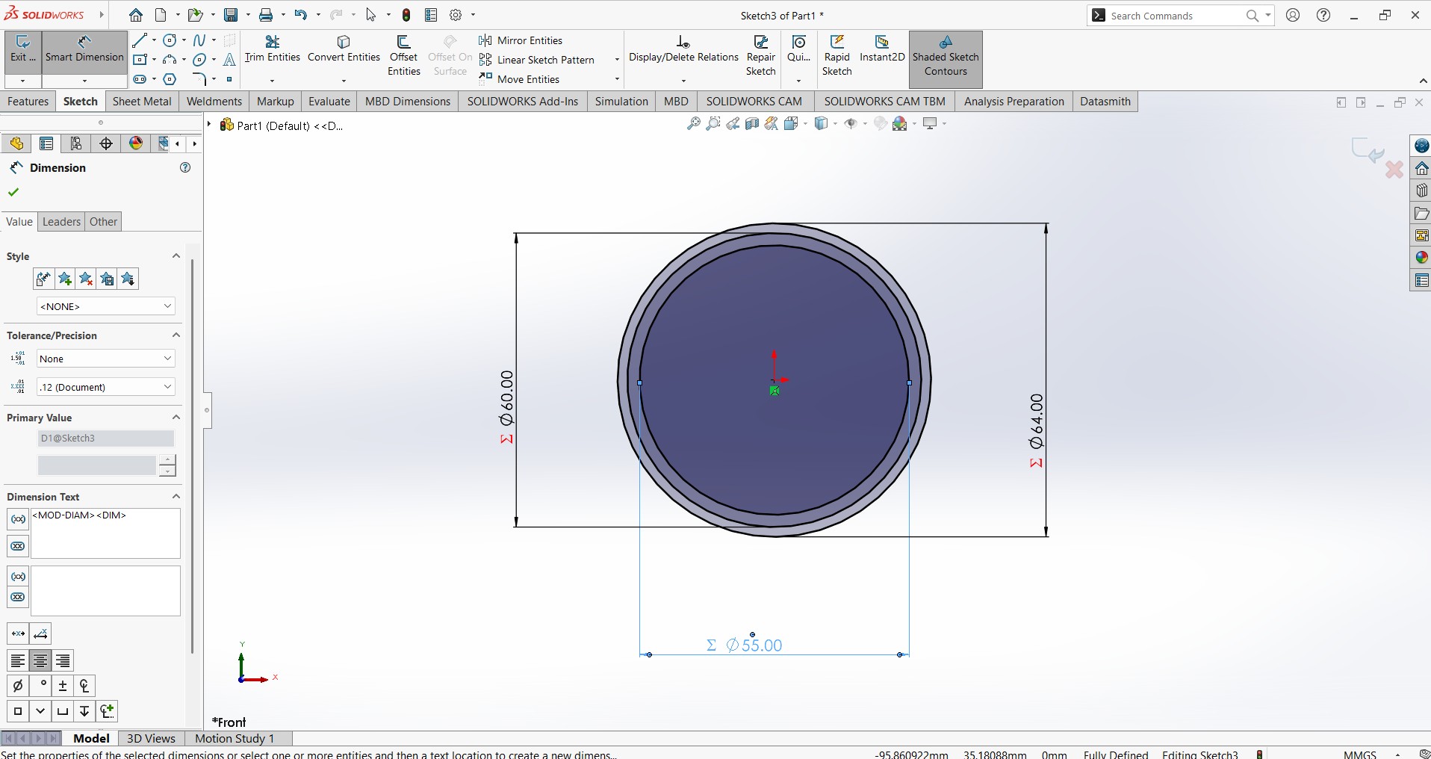Toggle Shaded Sketch Contours
This screenshot has height=759, width=1431.
tap(946, 59)
